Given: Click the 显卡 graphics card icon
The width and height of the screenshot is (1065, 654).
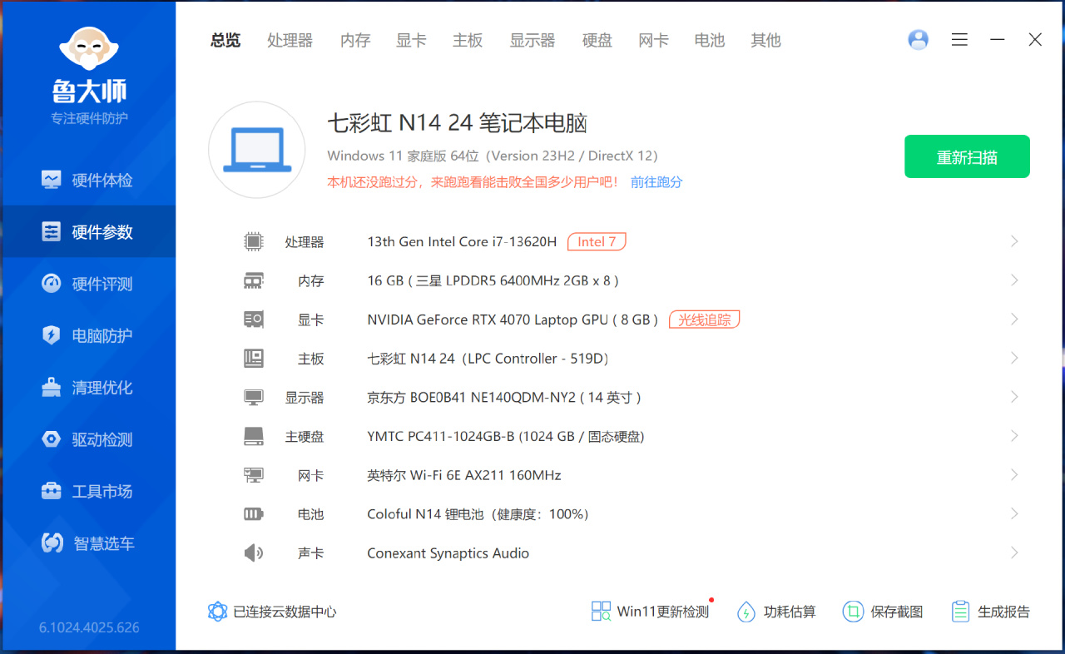Looking at the screenshot, I should [253, 320].
